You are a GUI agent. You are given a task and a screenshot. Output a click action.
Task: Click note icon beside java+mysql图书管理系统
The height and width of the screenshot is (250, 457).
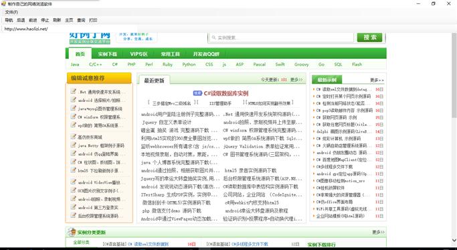(x=73, y=109)
